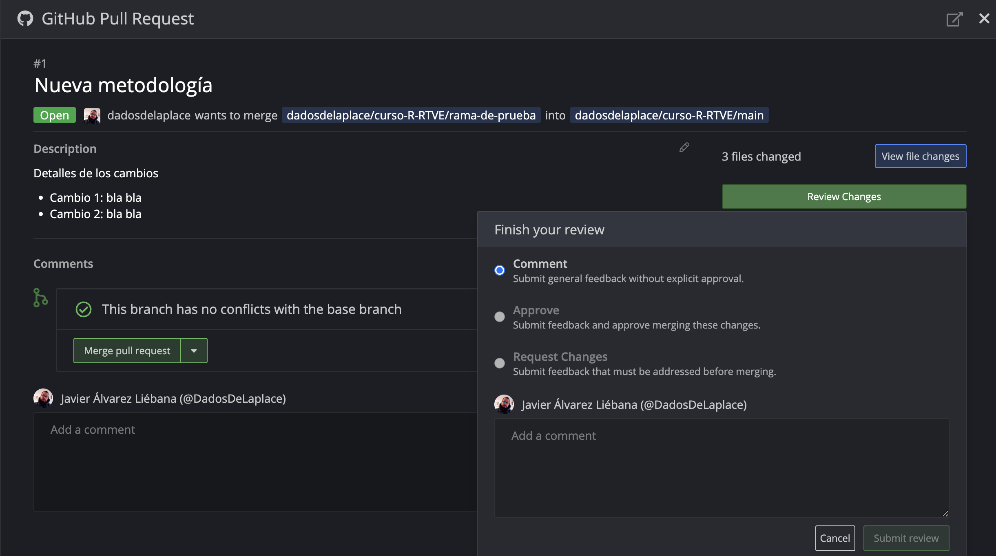
Task: Click the review comment text area
Action: coord(721,468)
